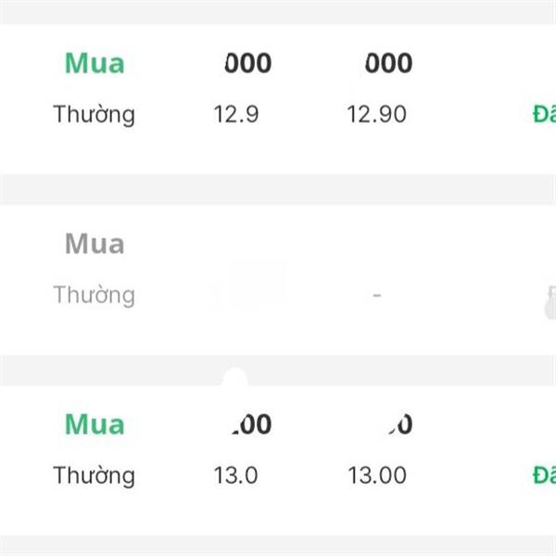Select the greyed-out Mua order label
Image resolution: width=556 pixels, height=556 pixels.
[95, 244]
